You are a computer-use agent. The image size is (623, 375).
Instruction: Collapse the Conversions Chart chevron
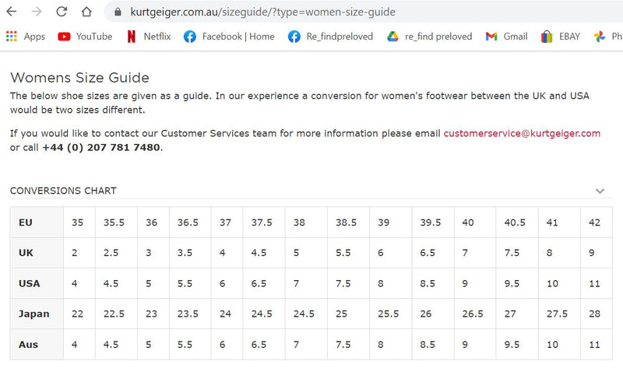point(600,191)
